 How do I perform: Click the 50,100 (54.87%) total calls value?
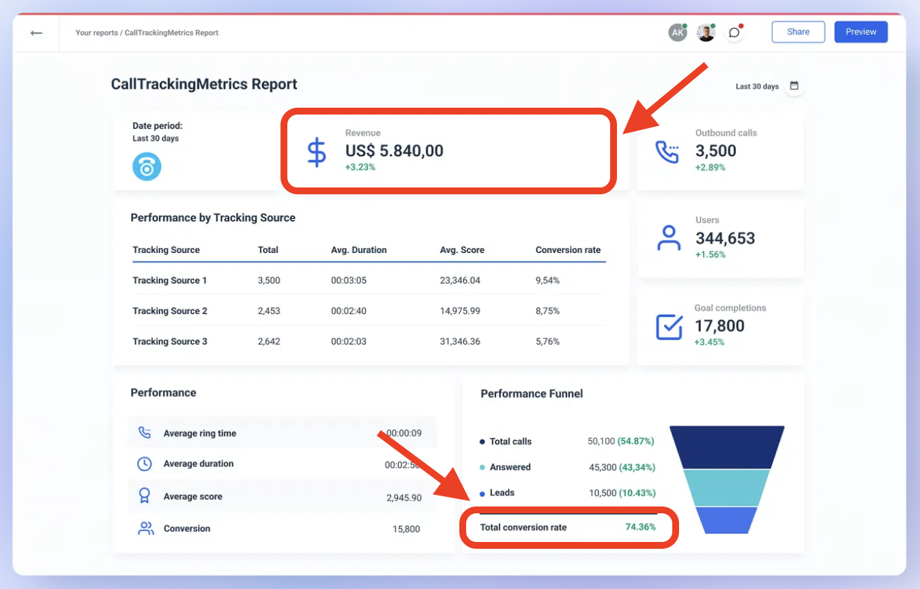(621, 441)
